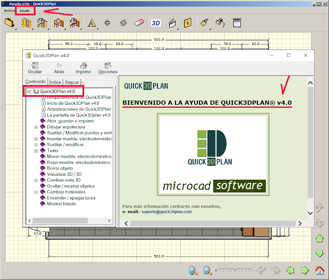Screen dimensions: 329x280
Task: Open the briefcase project tool
Action: pyautogui.click(x=10, y=23)
